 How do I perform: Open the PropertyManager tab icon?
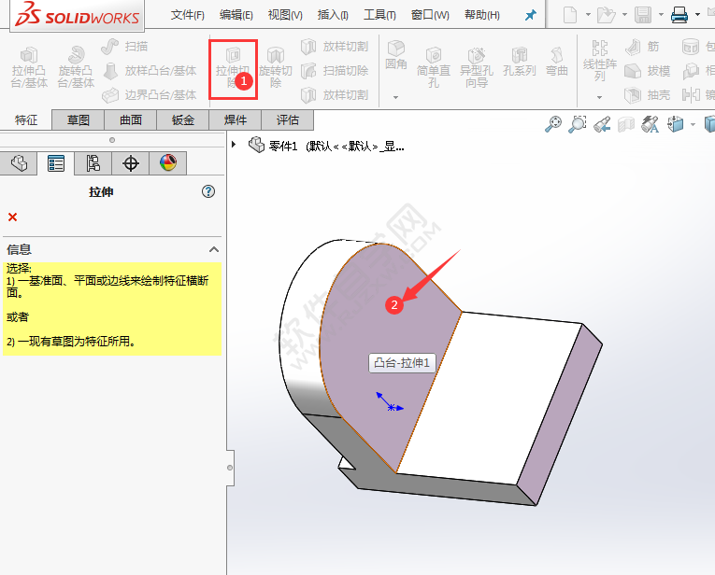click(x=56, y=163)
